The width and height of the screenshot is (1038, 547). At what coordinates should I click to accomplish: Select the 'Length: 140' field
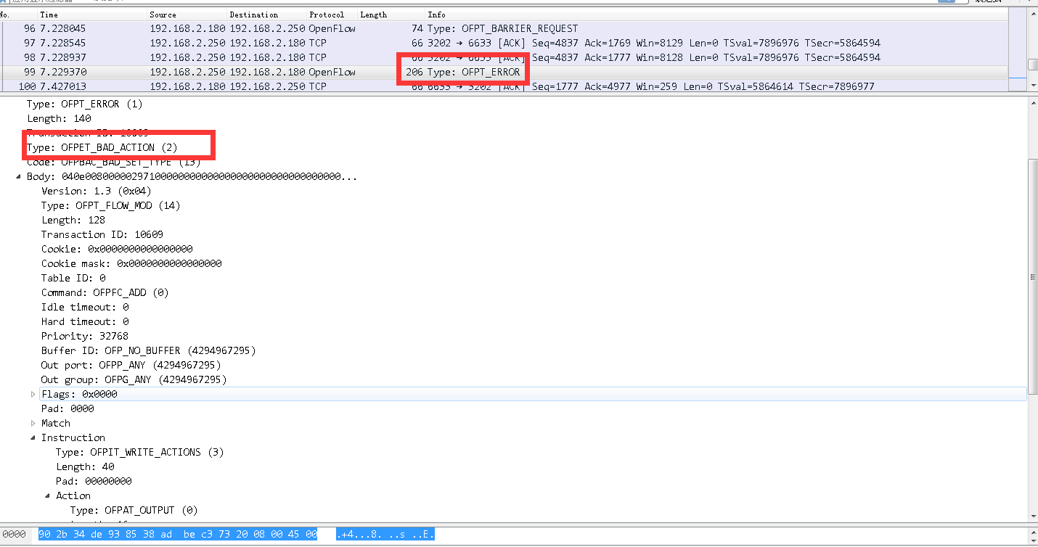coord(59,118)
